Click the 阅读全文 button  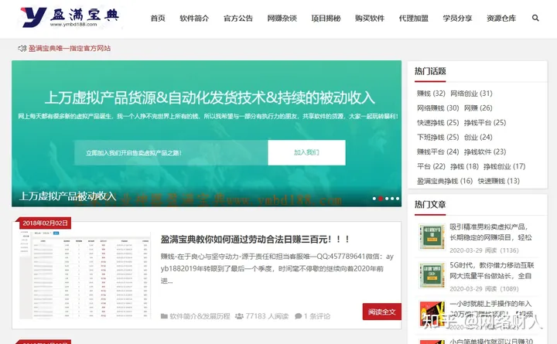382,312
